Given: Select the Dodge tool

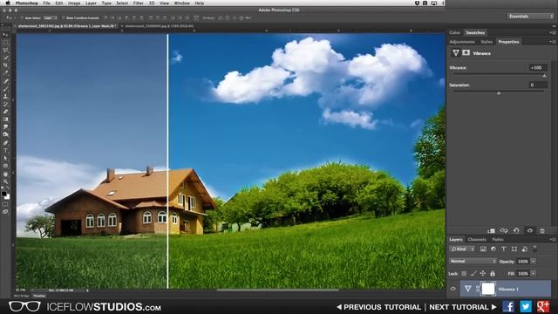Looking at the screenshot, I should tap(5, 134).
